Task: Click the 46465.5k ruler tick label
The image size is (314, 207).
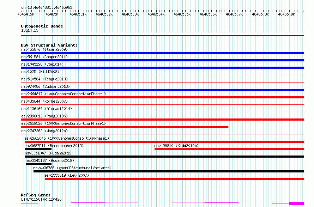Action: (x=182, y=14)
